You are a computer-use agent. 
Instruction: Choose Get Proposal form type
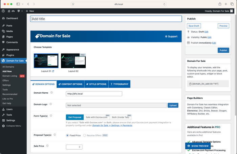tap(75, 117)
